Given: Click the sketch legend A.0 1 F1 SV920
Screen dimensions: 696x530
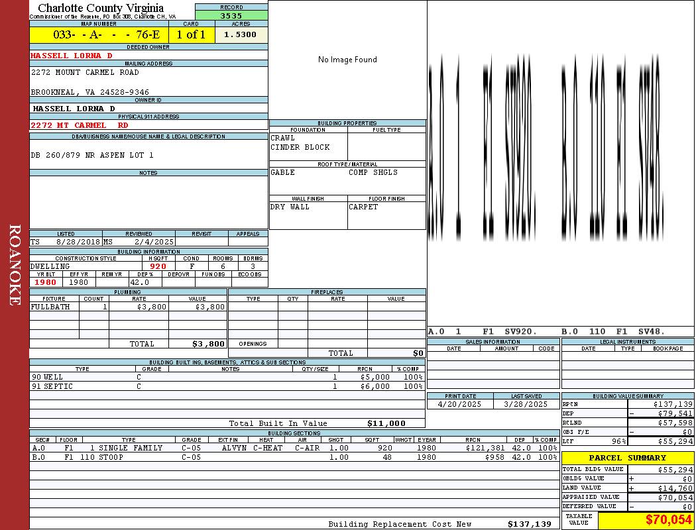Looking at the screenshot, I should click(x=483, y=331).
